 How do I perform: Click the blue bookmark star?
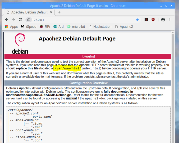click(137, 20)
